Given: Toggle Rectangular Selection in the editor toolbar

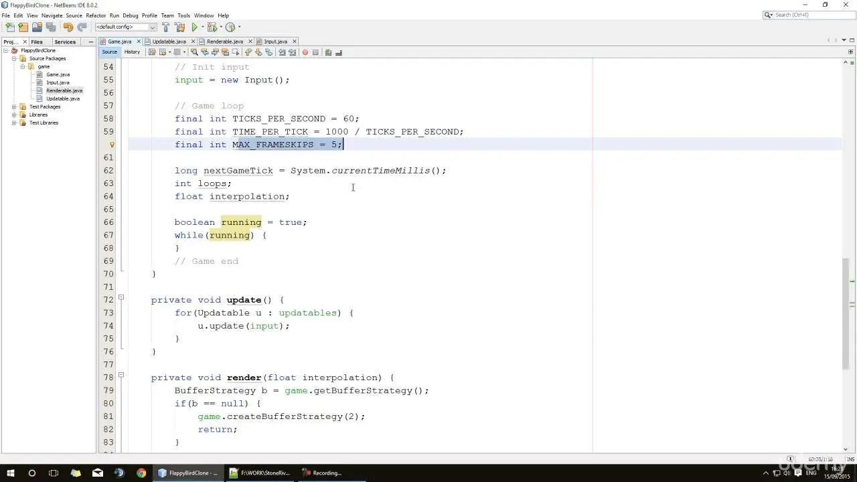Looking at the screenshot, I should pyautogui.click(x=236, y=52).
